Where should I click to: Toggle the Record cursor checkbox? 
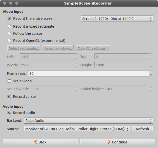[9, 97]
